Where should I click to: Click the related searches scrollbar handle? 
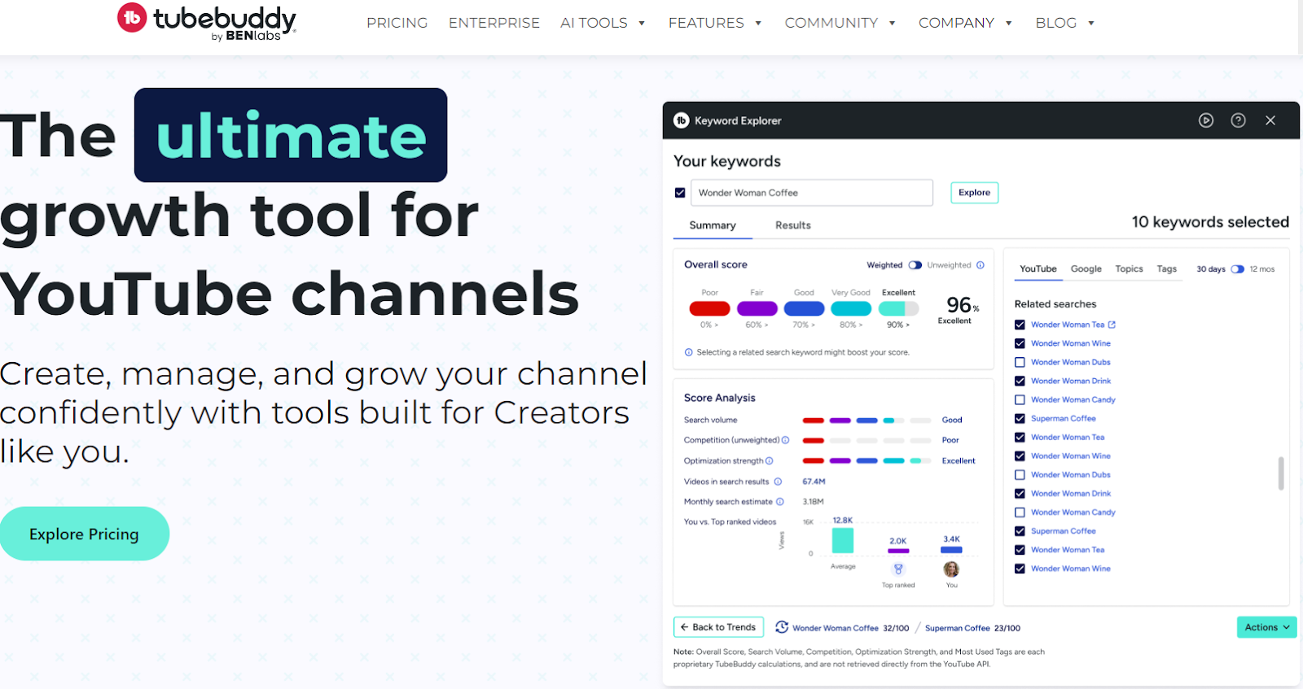coord(1281,473)
